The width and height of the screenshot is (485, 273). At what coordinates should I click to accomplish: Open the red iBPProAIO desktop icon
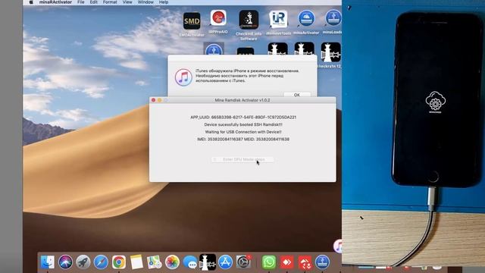(218, 17)
